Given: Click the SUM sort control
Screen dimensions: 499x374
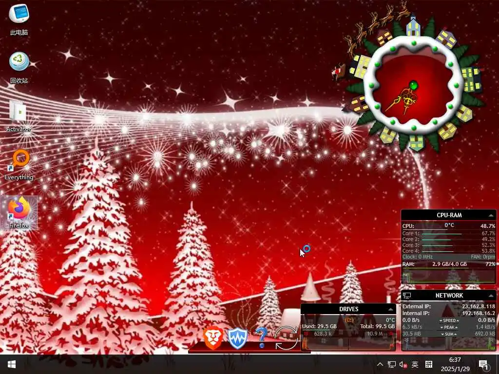Looking at the screenshot, I should click(449, 334).
